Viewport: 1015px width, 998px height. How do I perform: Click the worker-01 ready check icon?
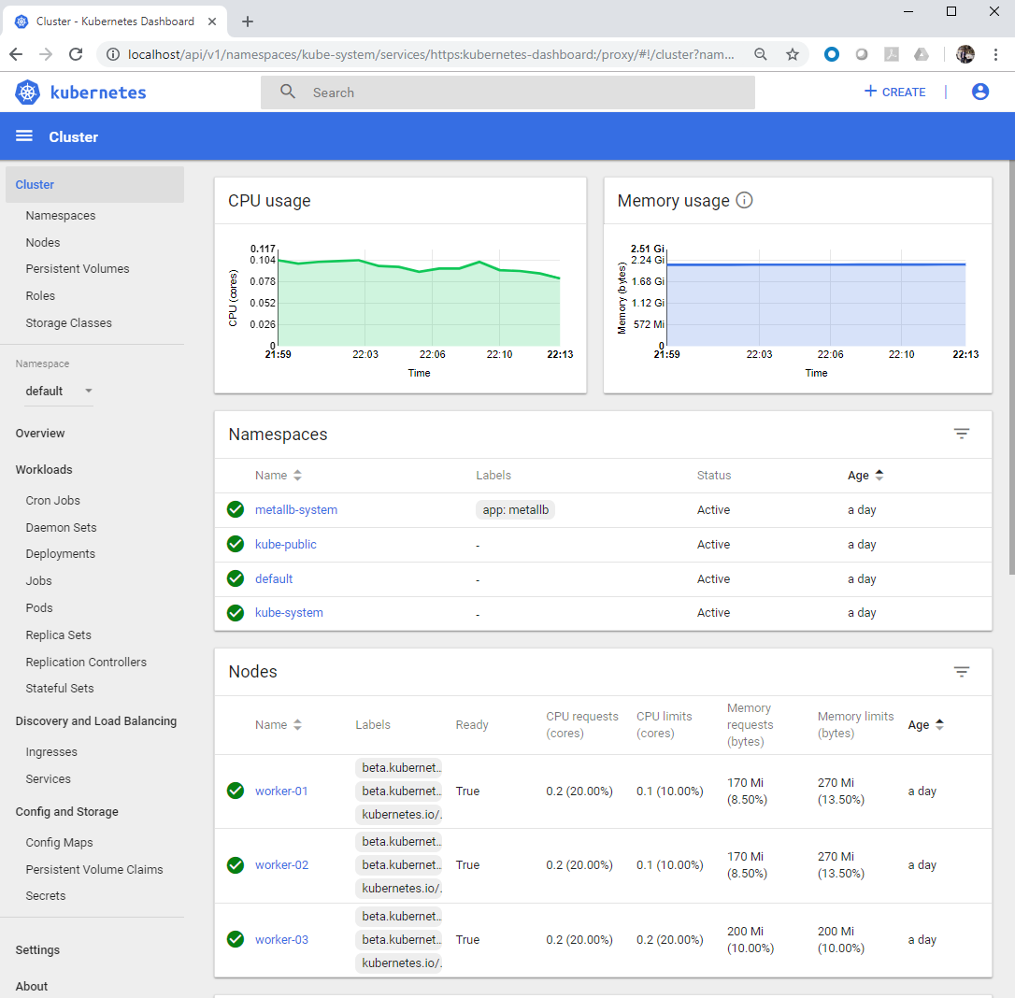[236, 791]
